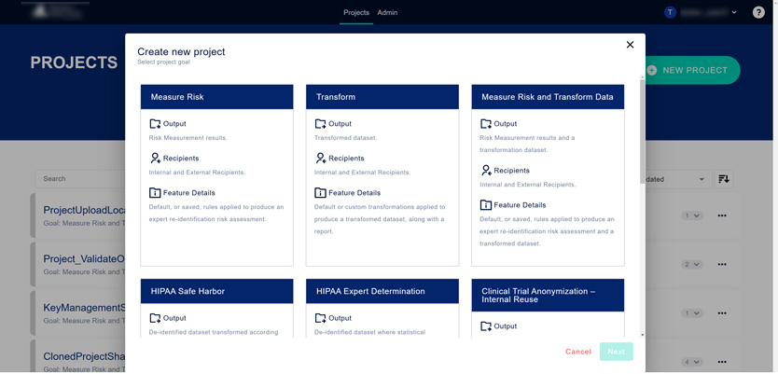
Task: Close the Create new project dialog
Action: pos(630,45)
